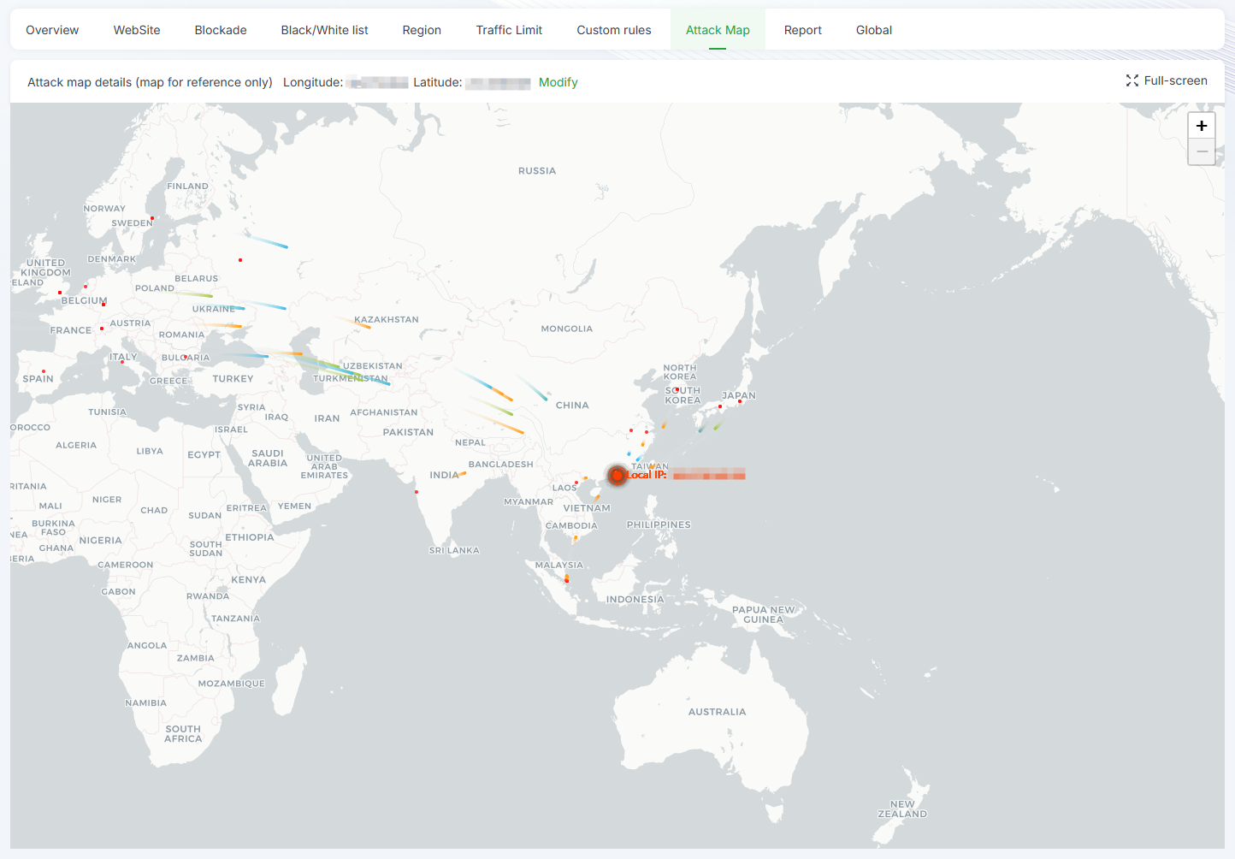Click the Full-screen text button
1235x859 pixels.
click(x=1175, y=80)
